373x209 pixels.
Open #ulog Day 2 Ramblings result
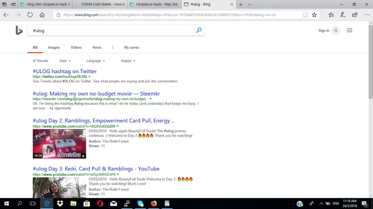[104, 121]
